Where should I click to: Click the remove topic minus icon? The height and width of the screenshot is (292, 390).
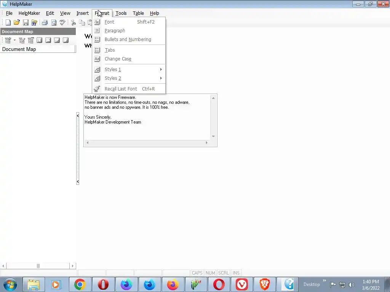pyautogui.click(x=31, y=40)
